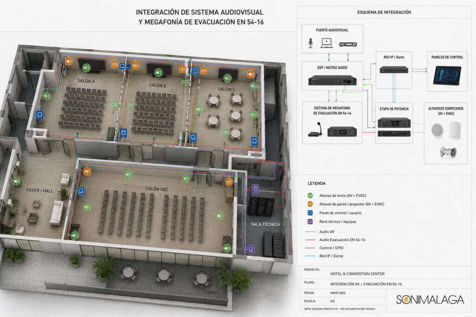The height and width of the screenshot is (317, 476).
Task: Select the DSP / Matriz Audio rack device
Action: (332, 80)
